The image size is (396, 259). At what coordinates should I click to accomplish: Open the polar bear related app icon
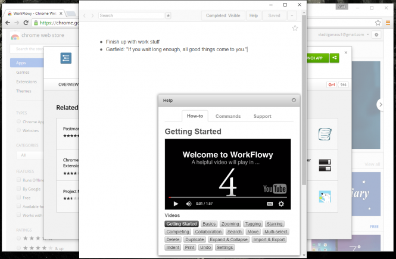[x=325, y=196]
